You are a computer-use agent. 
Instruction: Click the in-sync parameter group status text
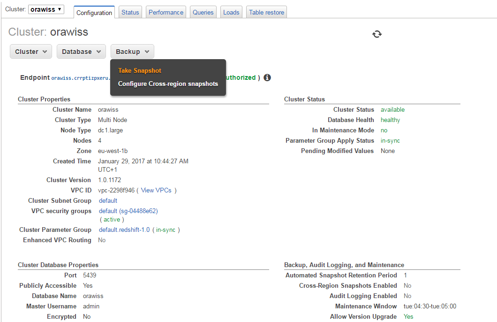(166, 230)
